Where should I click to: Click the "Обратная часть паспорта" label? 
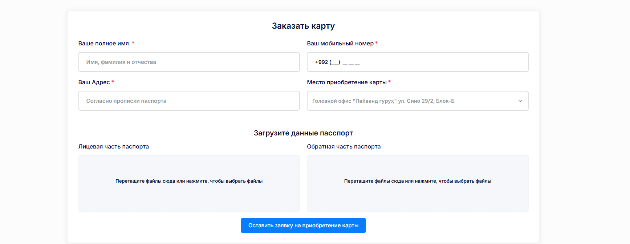point(344,146)
